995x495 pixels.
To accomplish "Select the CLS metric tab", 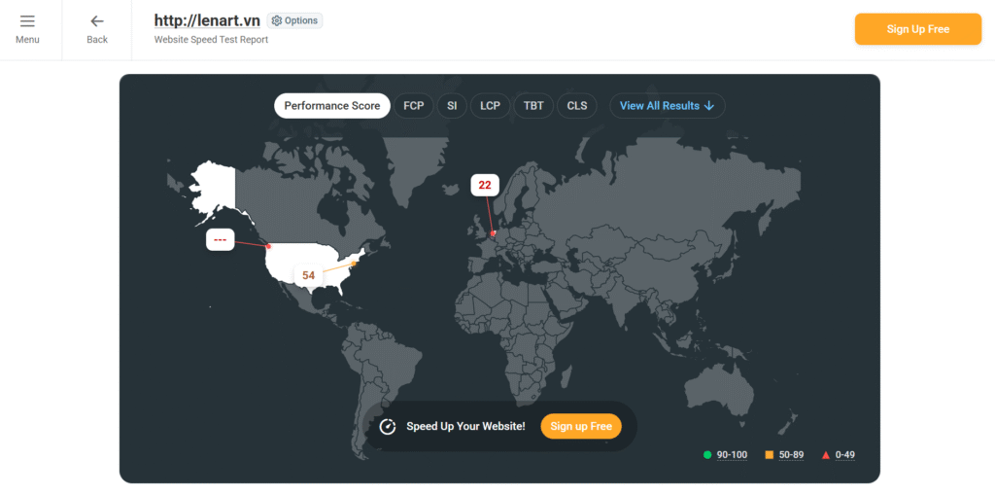I will [577, 106].
